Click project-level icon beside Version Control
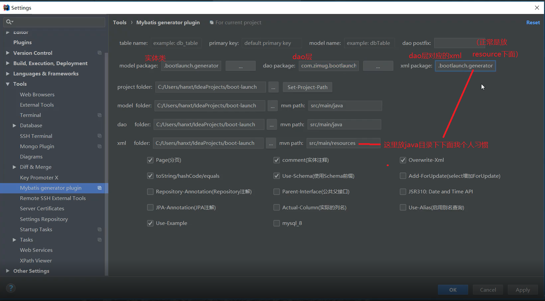The width and height of the screenshot is (545, 301). (99, 53)
